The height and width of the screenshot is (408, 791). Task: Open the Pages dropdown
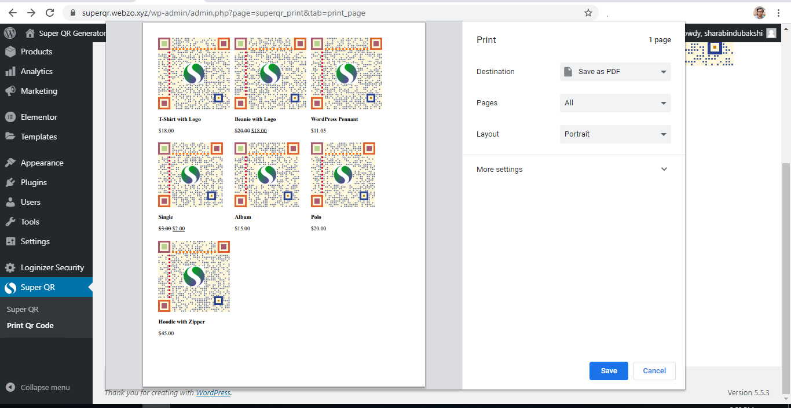(616, 103)
